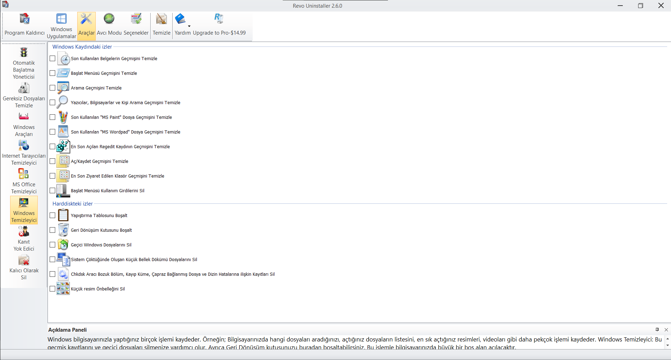Click the recent documents clock icon

coord(63,58)
